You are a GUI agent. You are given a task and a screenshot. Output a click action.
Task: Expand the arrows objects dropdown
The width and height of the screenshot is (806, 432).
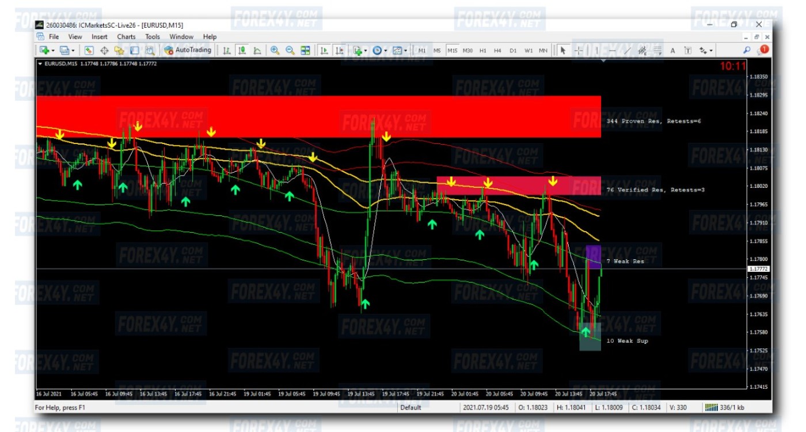(712, 51)
